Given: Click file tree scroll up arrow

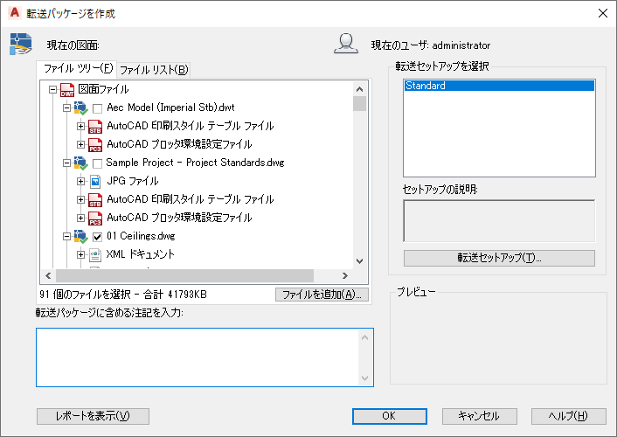Looking at the screenshot, I should [x=359, y=89].
